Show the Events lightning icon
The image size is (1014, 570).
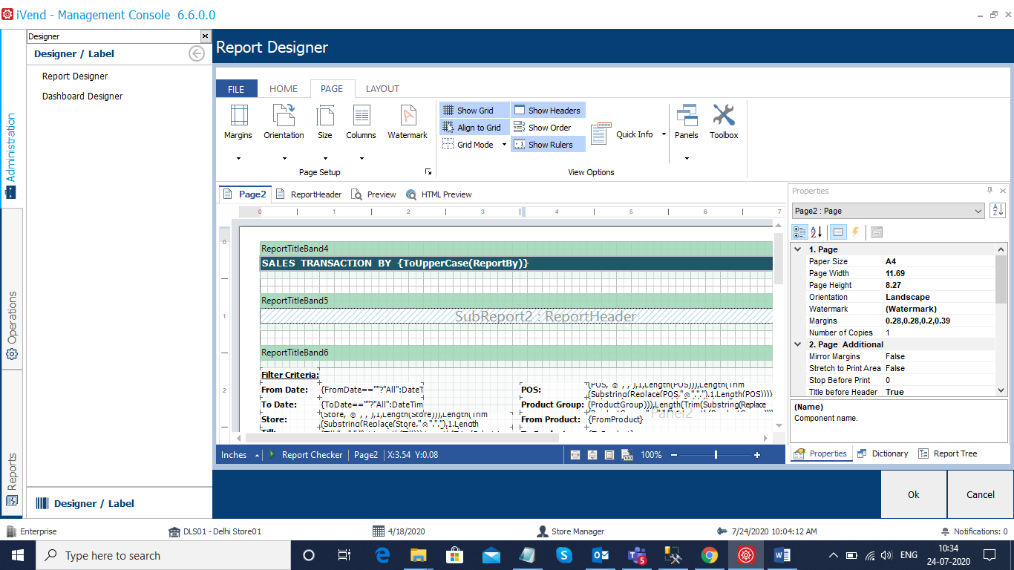[855, 232]
